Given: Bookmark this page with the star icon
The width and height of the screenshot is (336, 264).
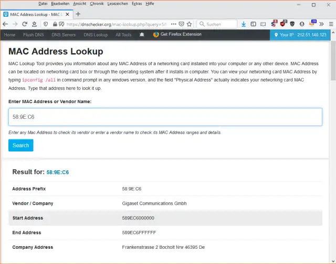Looking at the screenshot, I should pyautogui.click(x=189, y=24).
